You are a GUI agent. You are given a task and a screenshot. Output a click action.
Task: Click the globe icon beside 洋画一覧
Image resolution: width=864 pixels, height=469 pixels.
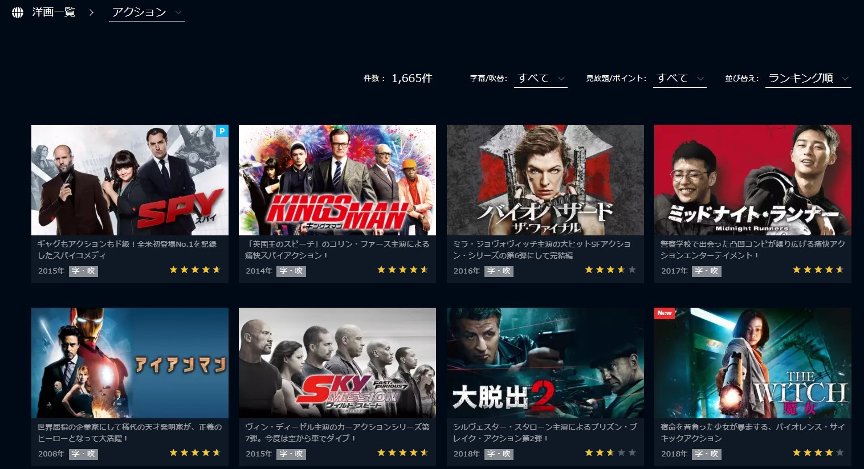click(x=18, y=13)
